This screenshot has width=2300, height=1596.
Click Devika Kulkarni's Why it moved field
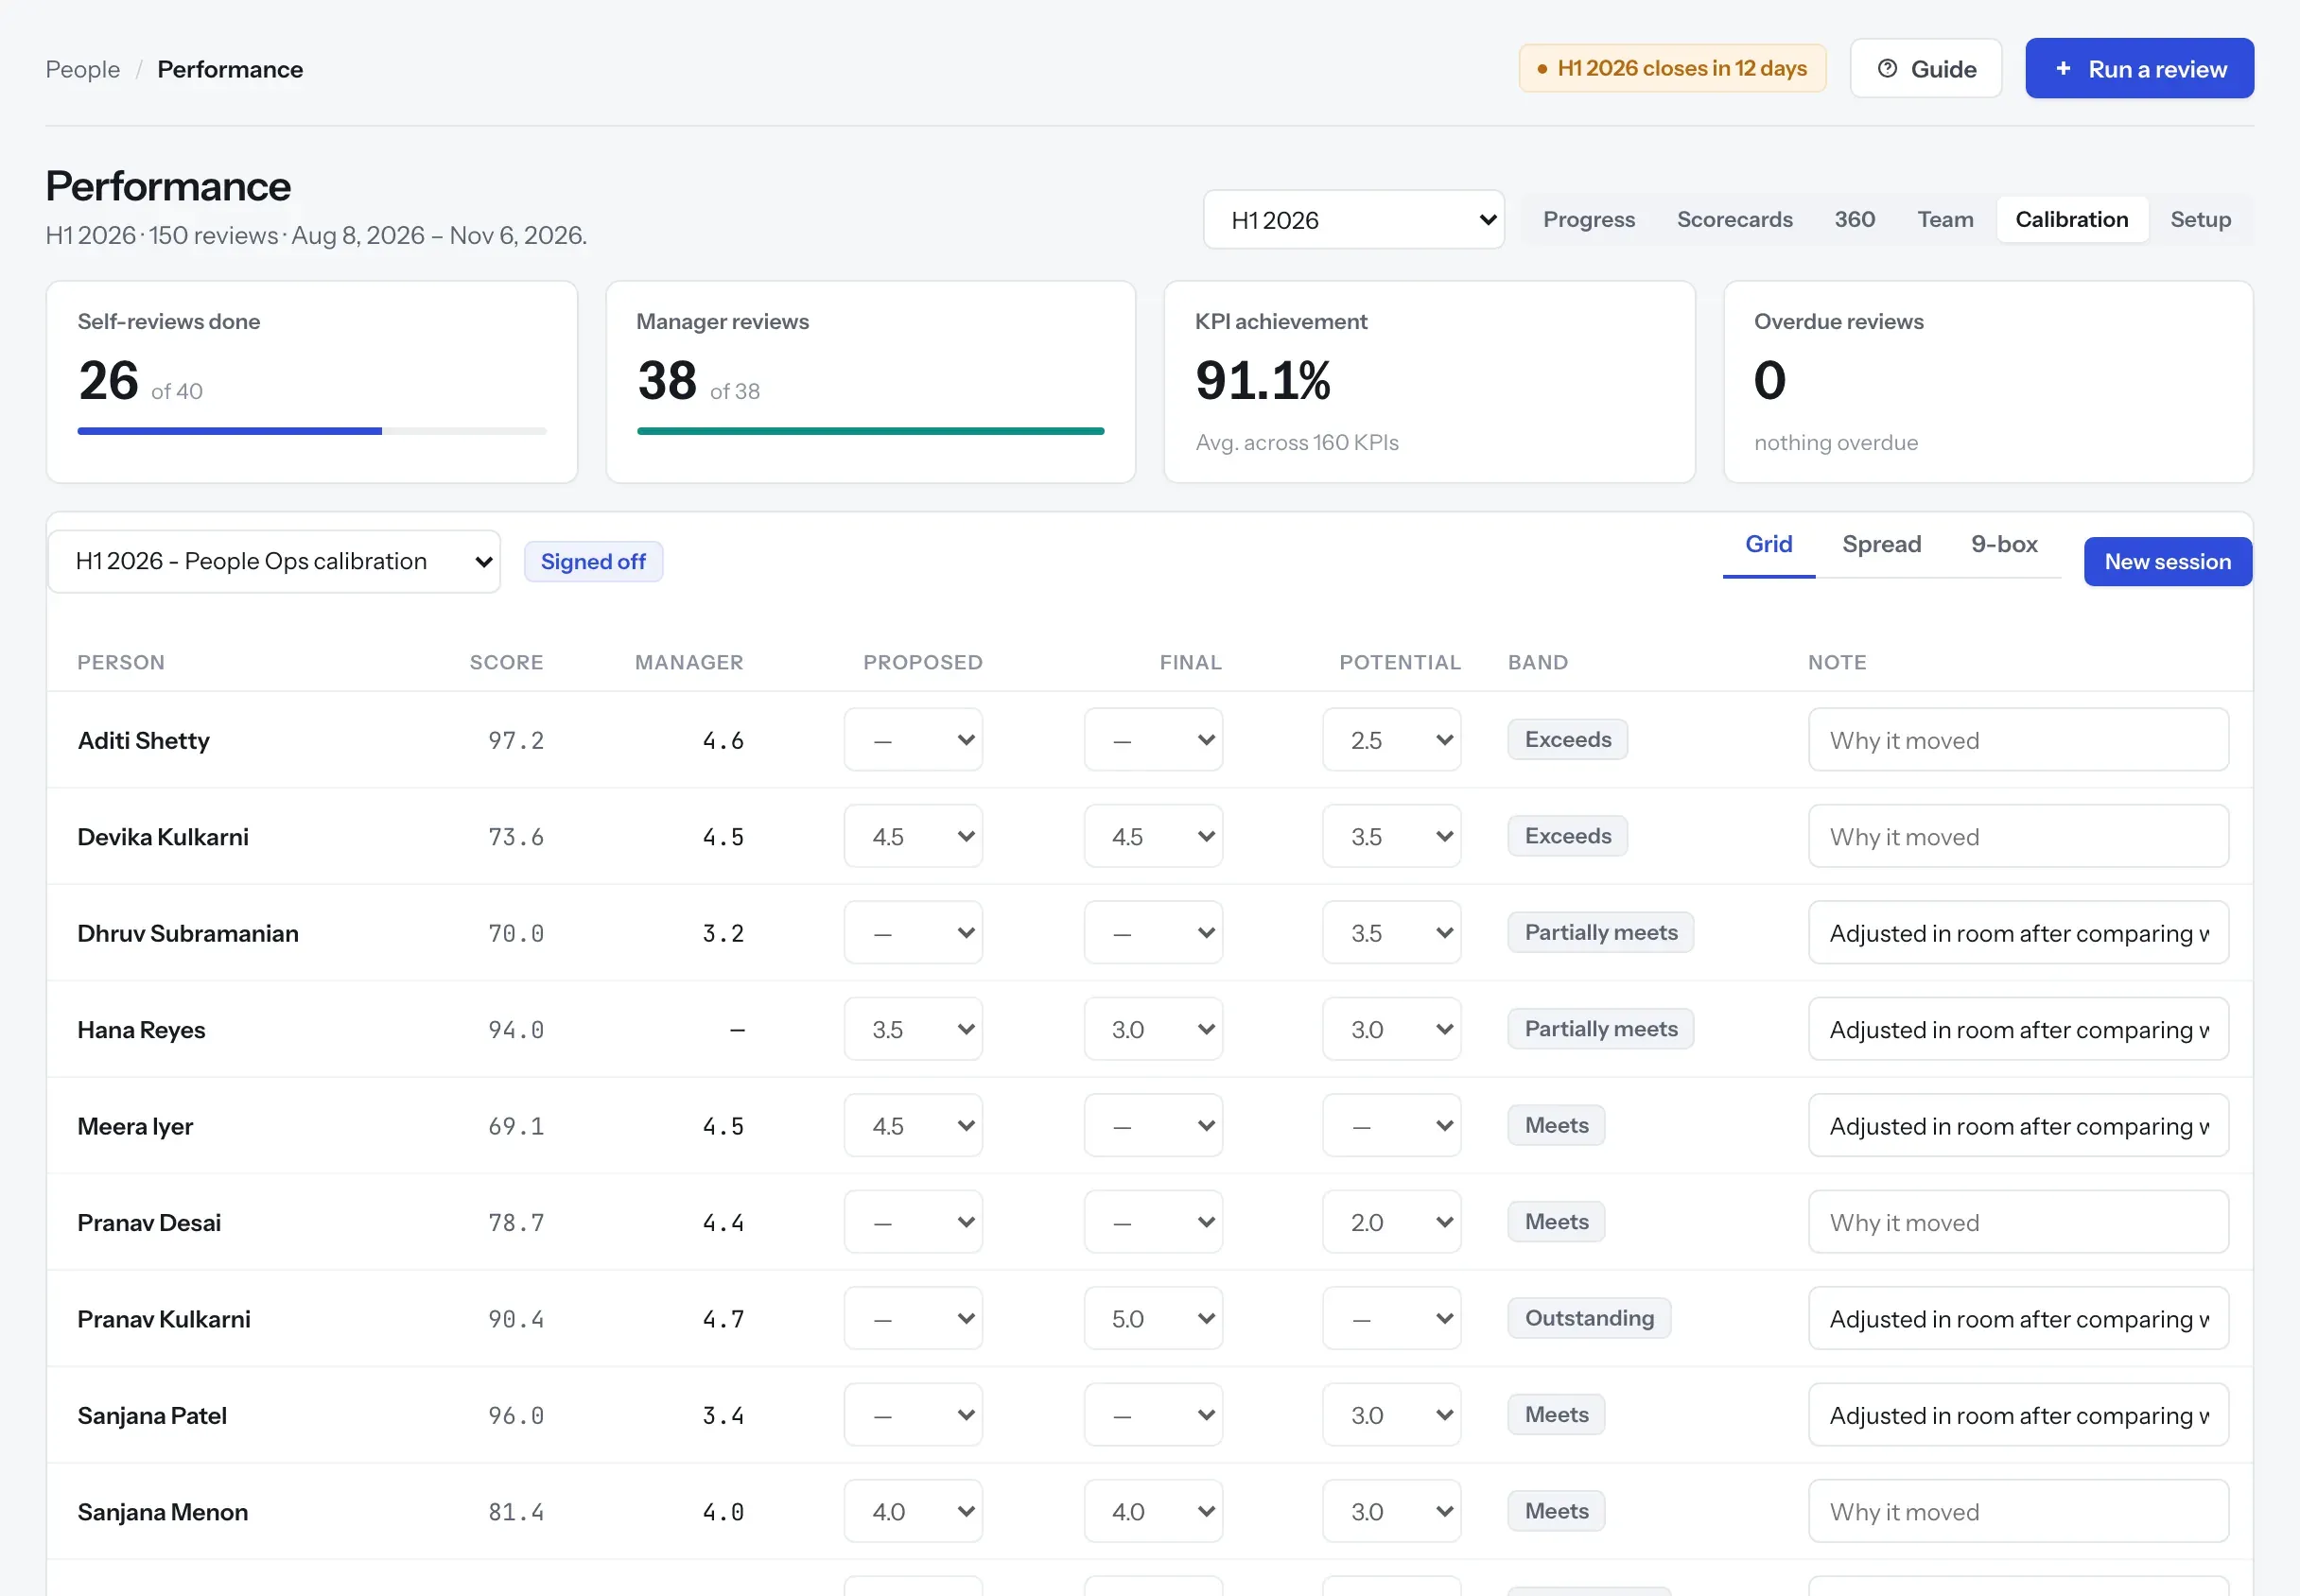(x=2018, y=837)
